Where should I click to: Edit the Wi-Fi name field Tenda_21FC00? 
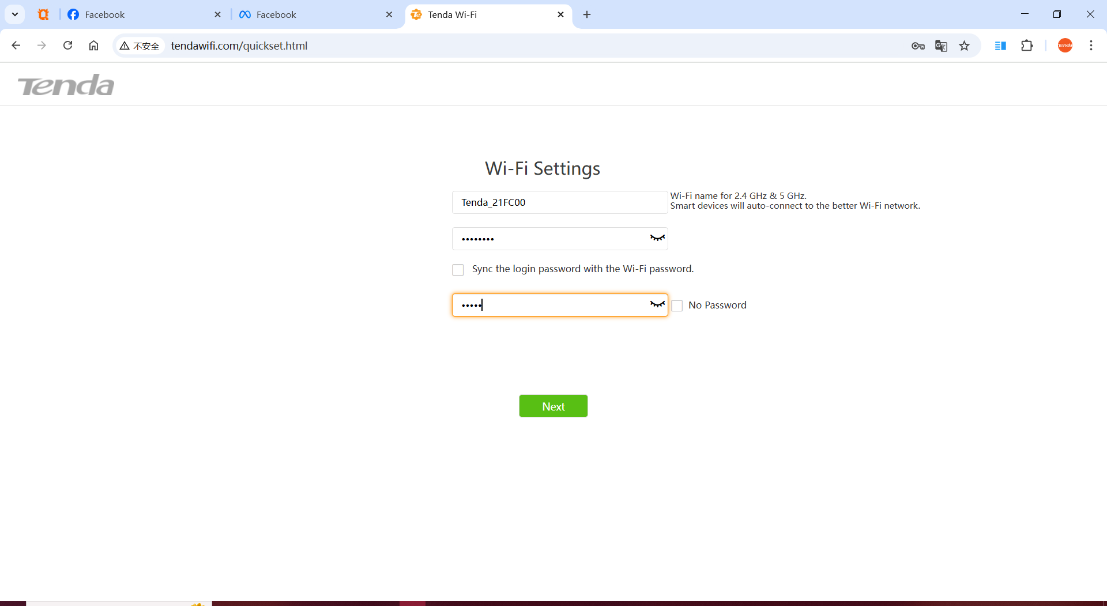pyautogui.click(x=559, y=202)
